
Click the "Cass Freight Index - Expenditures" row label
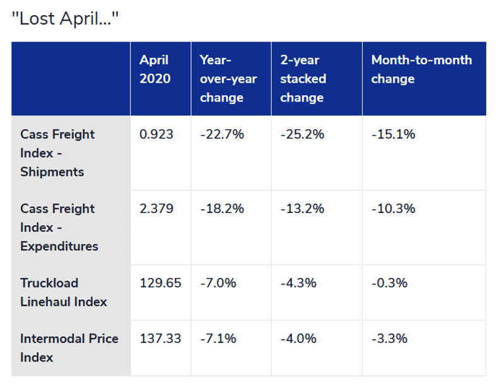click(59, 228)
